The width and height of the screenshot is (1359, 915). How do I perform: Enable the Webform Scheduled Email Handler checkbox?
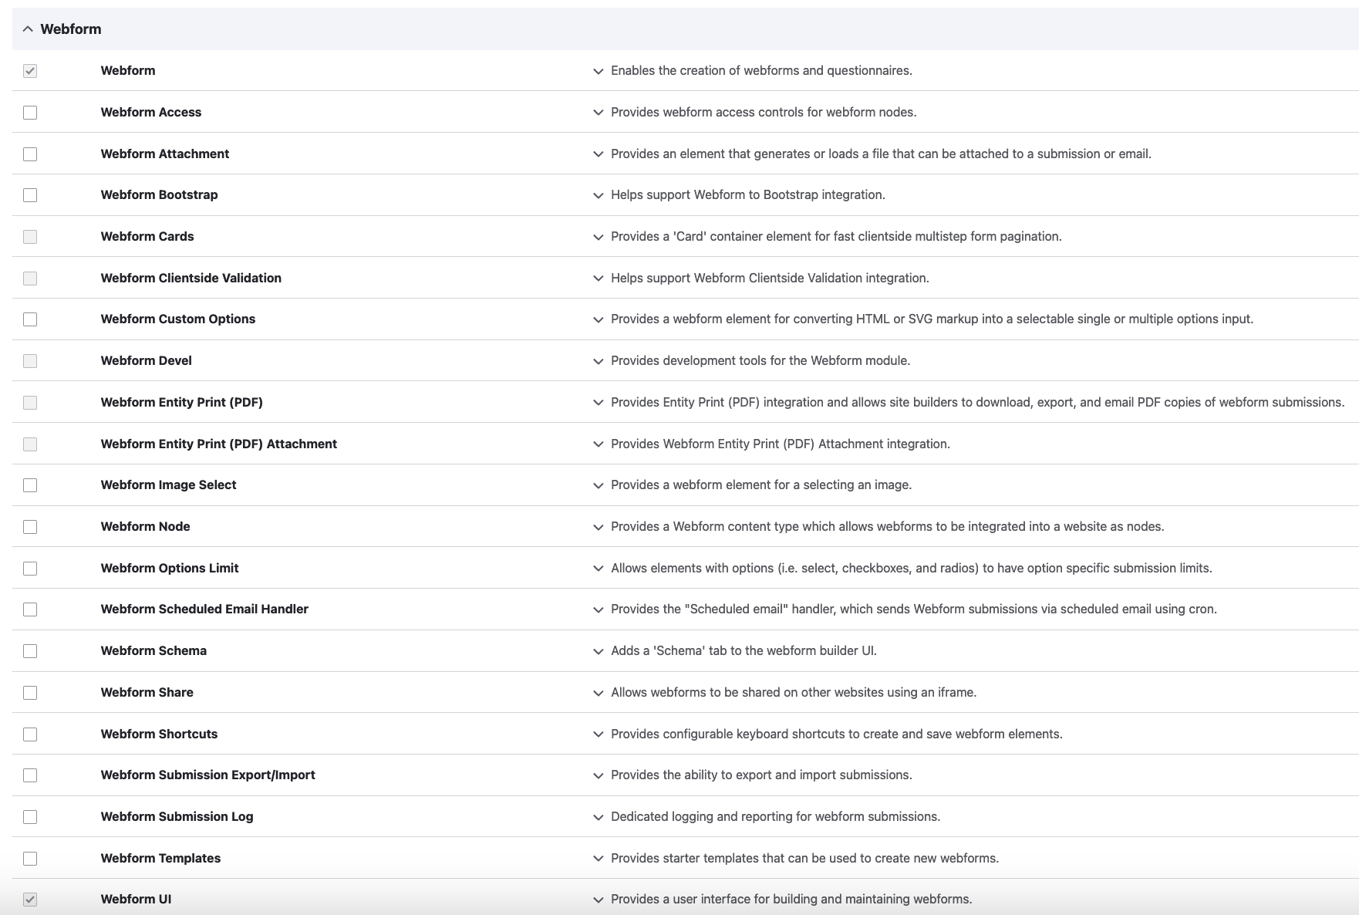(30, 609)
